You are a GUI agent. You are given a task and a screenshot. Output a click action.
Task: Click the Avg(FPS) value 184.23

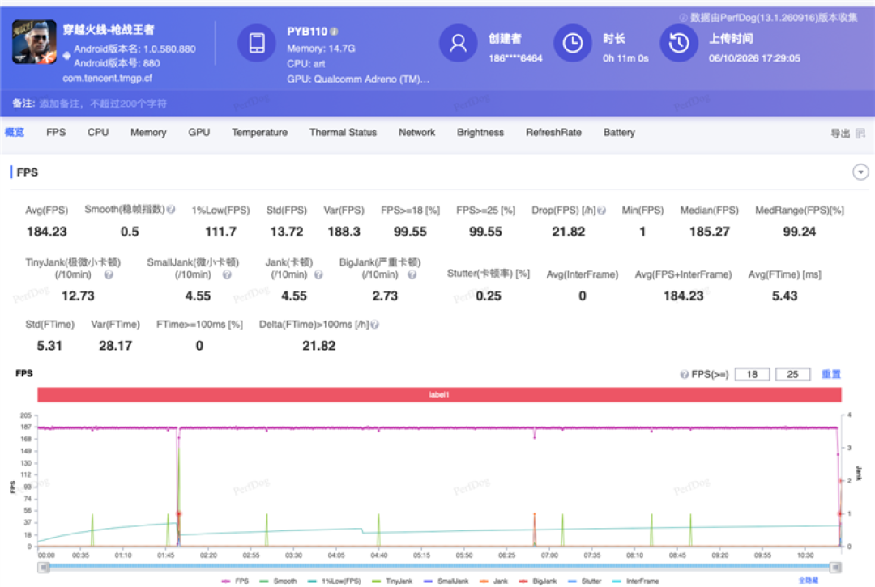tap(47, 232)
